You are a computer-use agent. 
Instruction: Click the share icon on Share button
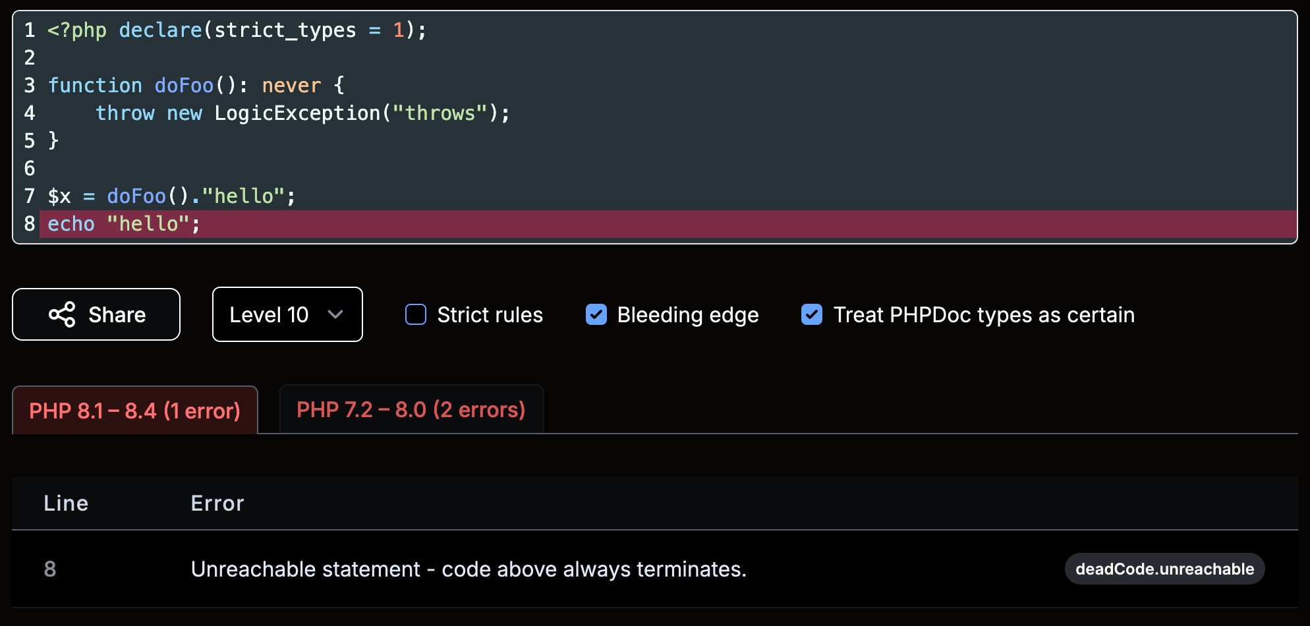tap(62, 314)
